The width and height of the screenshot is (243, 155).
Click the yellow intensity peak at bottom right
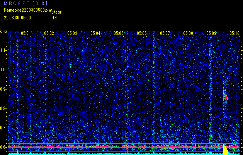point(226,150)
